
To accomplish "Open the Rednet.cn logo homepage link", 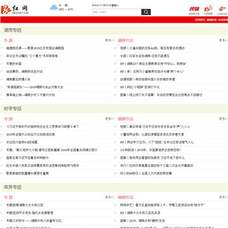I will (15, 9).
